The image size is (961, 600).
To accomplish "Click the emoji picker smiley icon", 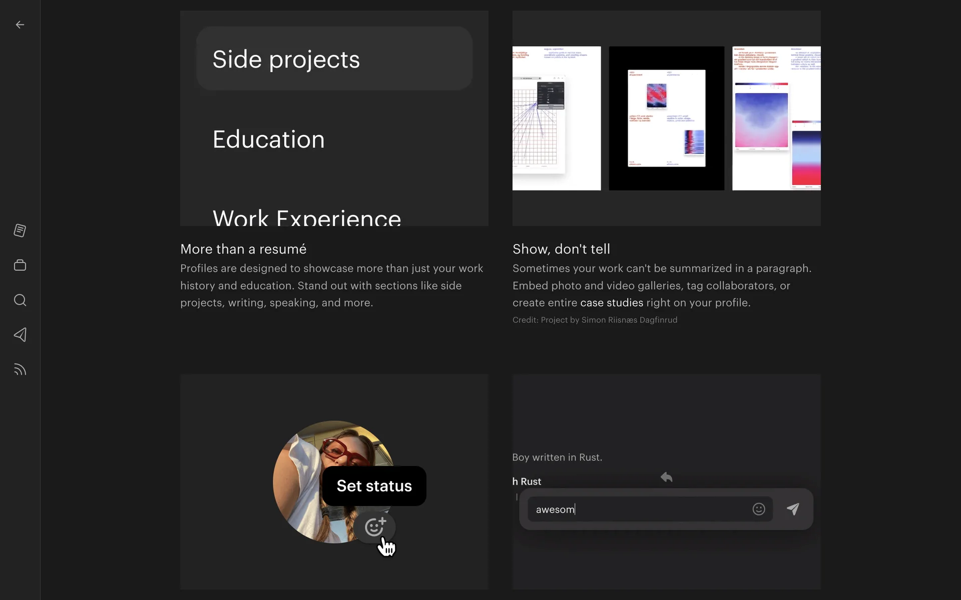I will (759, 509).
